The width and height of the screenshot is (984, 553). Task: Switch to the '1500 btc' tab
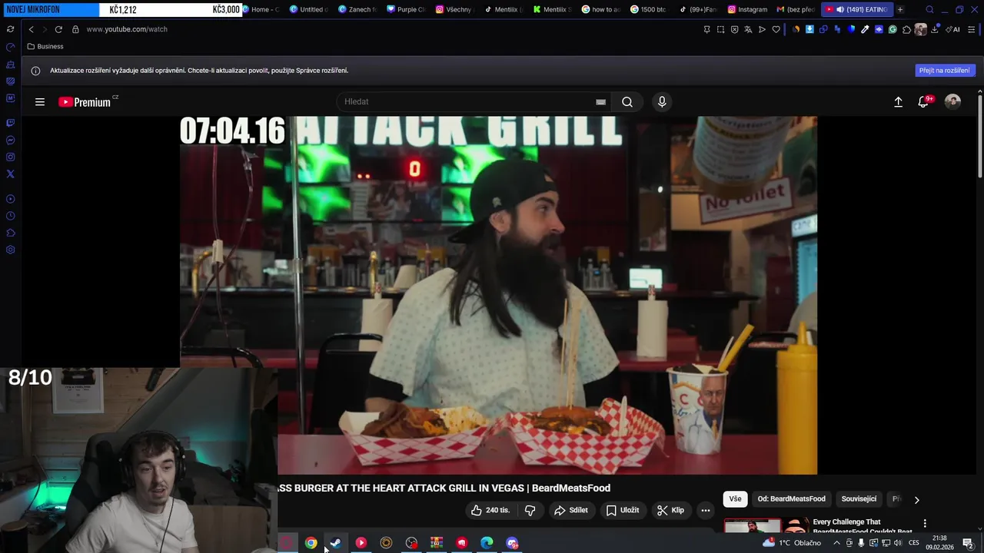647,9
